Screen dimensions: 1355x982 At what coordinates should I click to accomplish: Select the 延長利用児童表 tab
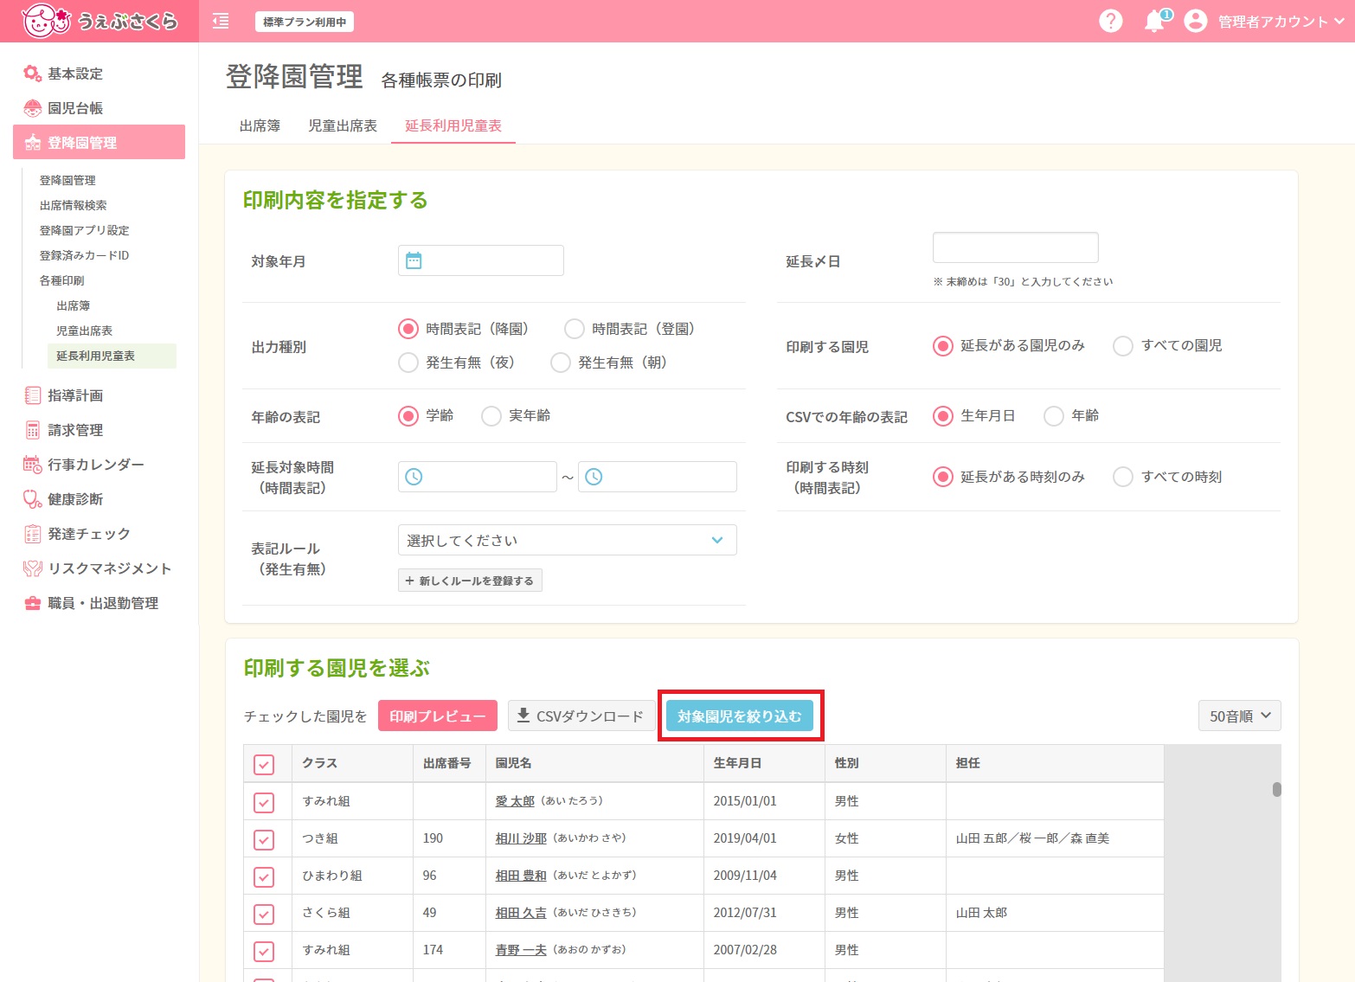pyautogui.click(x=453, y=125)
